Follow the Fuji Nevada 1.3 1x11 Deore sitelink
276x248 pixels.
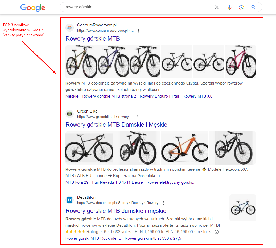pos(117,182)
